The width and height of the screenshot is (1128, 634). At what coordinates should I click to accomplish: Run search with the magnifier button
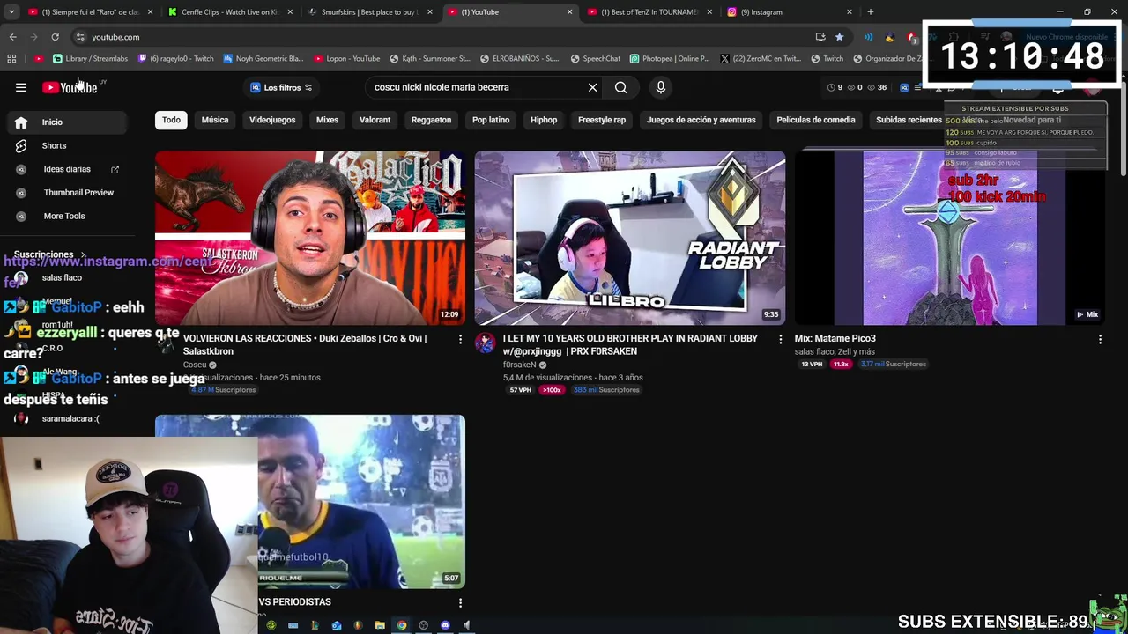tap(621, 87)
